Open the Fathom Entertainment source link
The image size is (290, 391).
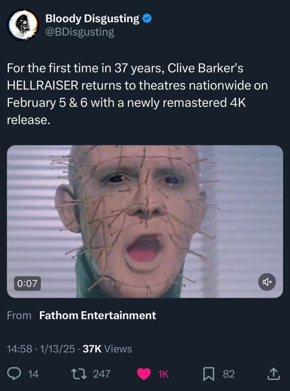(97, 315)
